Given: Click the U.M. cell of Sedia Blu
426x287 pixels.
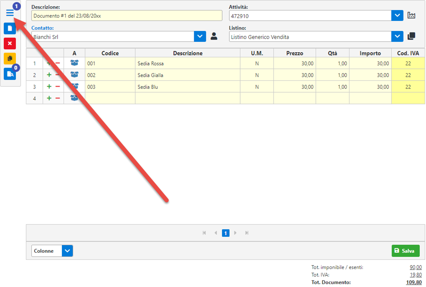Looking at the screenshot, I should tap(257, 87).
